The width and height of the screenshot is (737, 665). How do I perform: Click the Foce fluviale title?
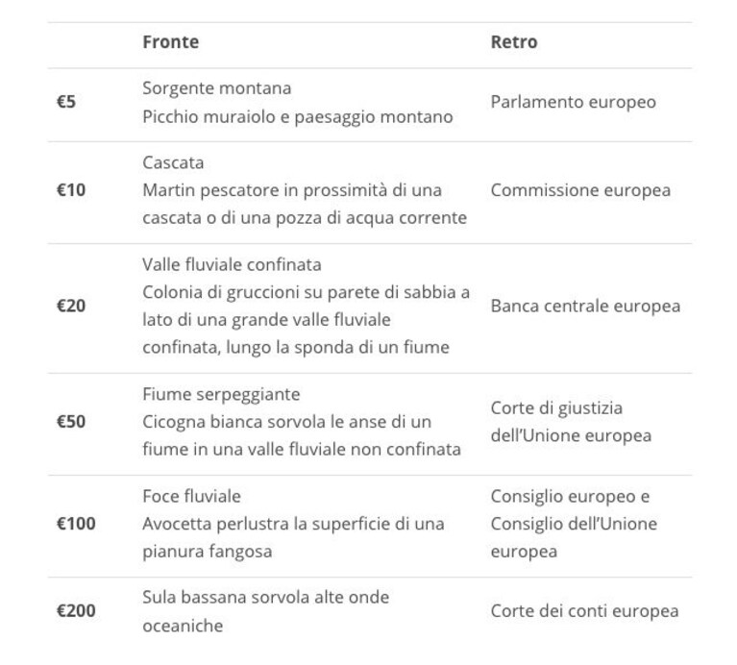191,496
